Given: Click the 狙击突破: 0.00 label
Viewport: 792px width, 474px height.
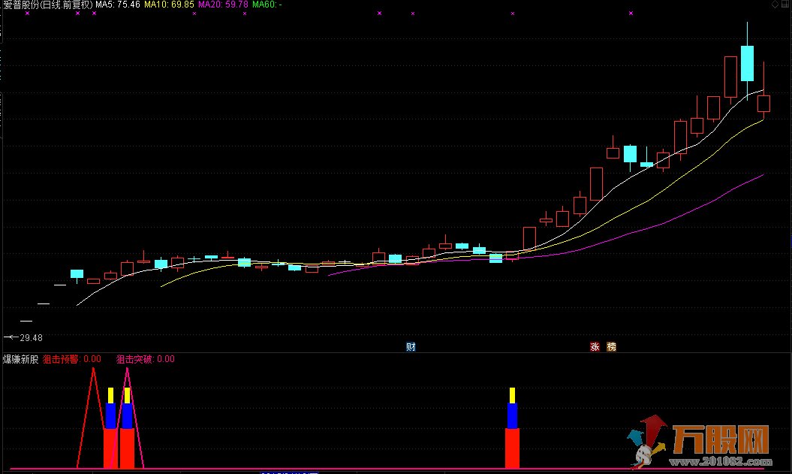Looking at the screenshot, I should pos(146,359).
